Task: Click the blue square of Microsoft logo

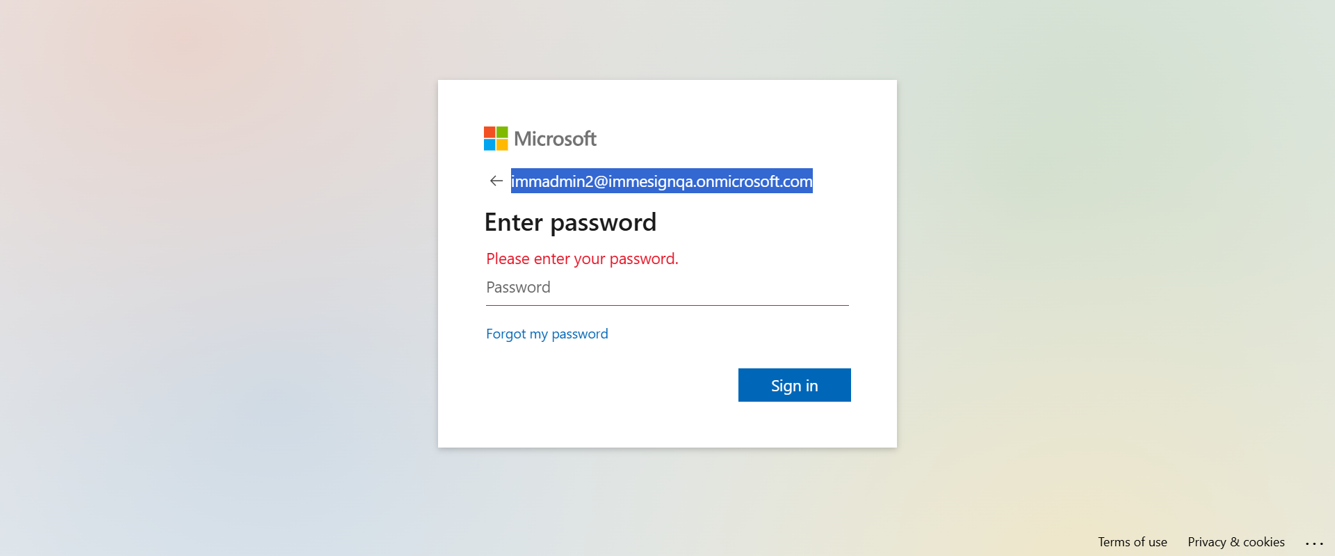Action: pyautogui.click(x=489, y=145)
